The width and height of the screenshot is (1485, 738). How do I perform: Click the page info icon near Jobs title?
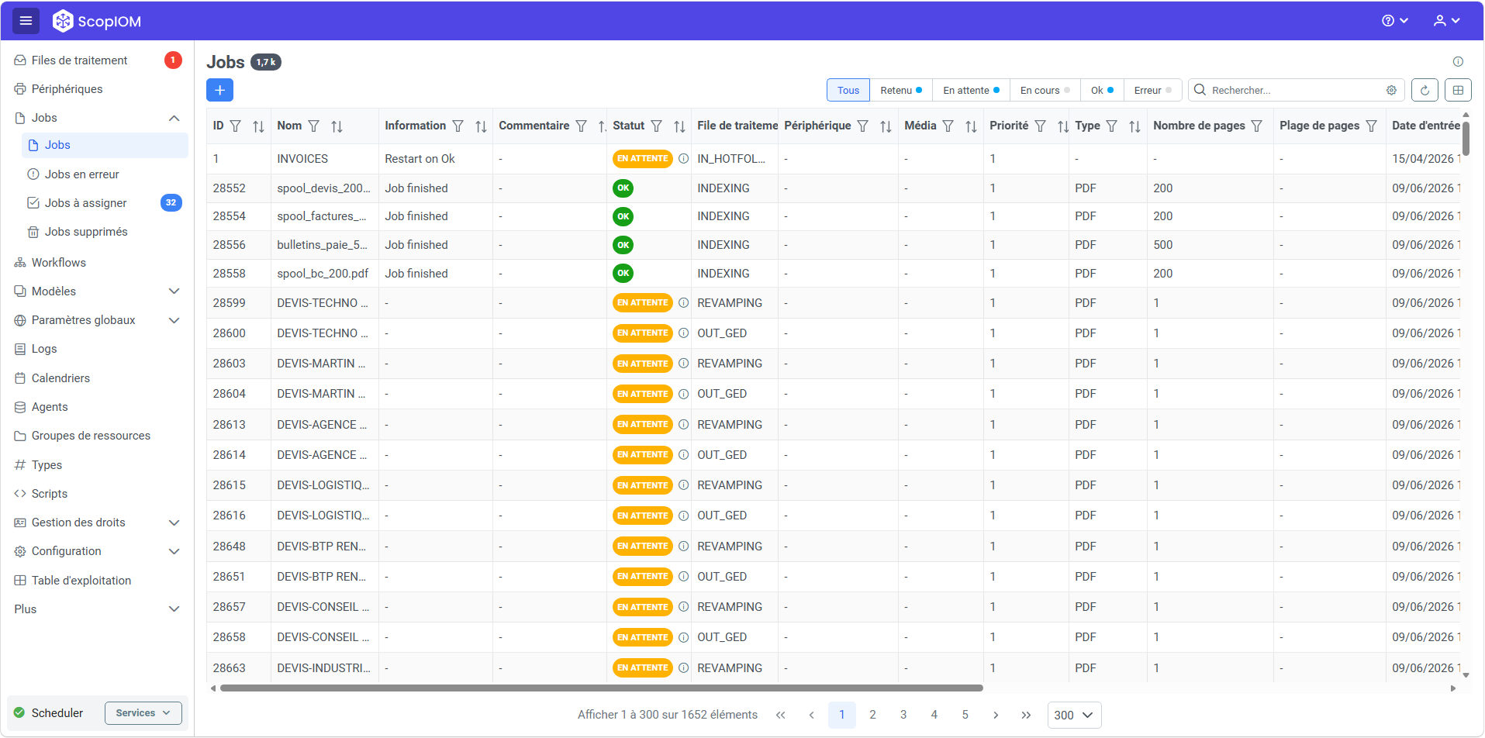1458,61
